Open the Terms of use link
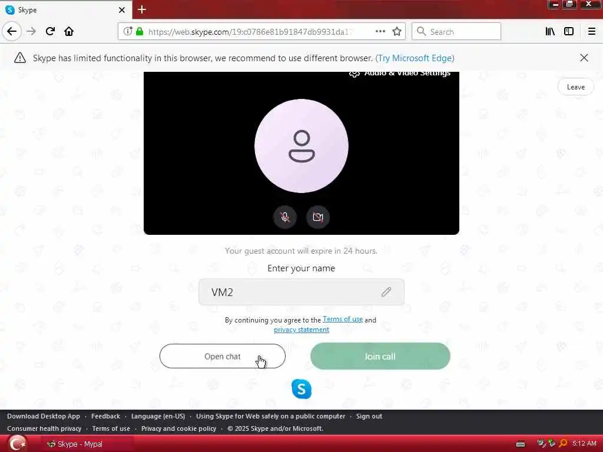This screenshot has height=452, width=603. pyautogui.click(x=343, y=319)
